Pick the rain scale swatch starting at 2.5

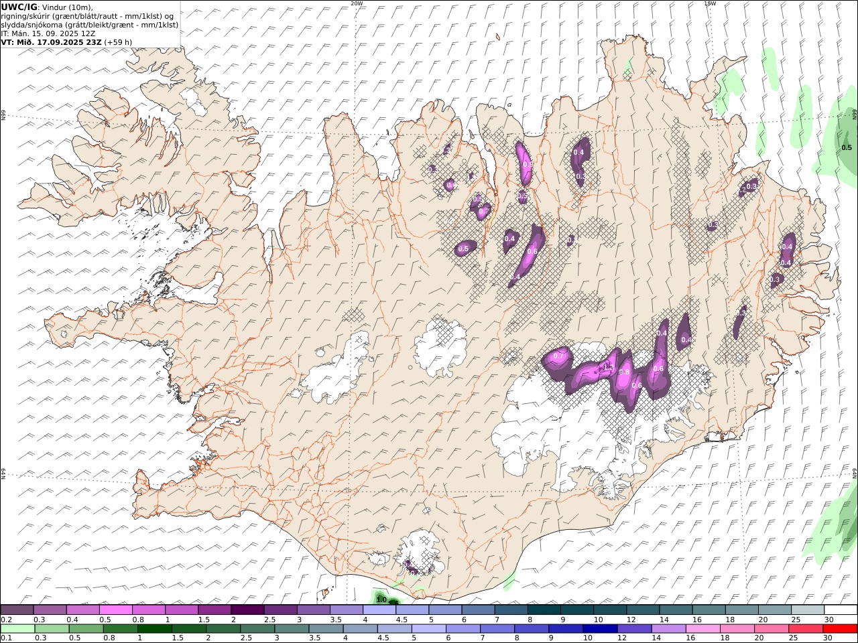pyautogui.click(x=257, y=629)
